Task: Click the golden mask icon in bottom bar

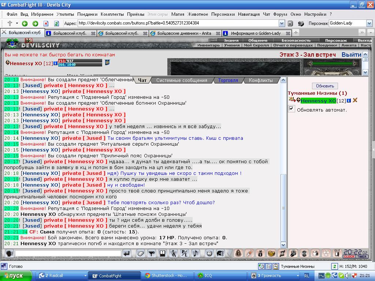Action: click(271, 253)
